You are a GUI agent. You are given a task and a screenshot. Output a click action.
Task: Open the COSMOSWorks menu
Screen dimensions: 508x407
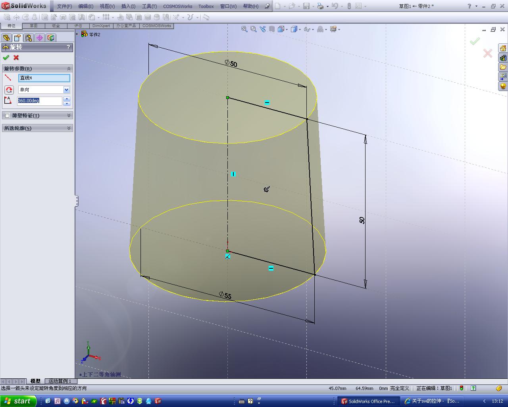point(178,6)
